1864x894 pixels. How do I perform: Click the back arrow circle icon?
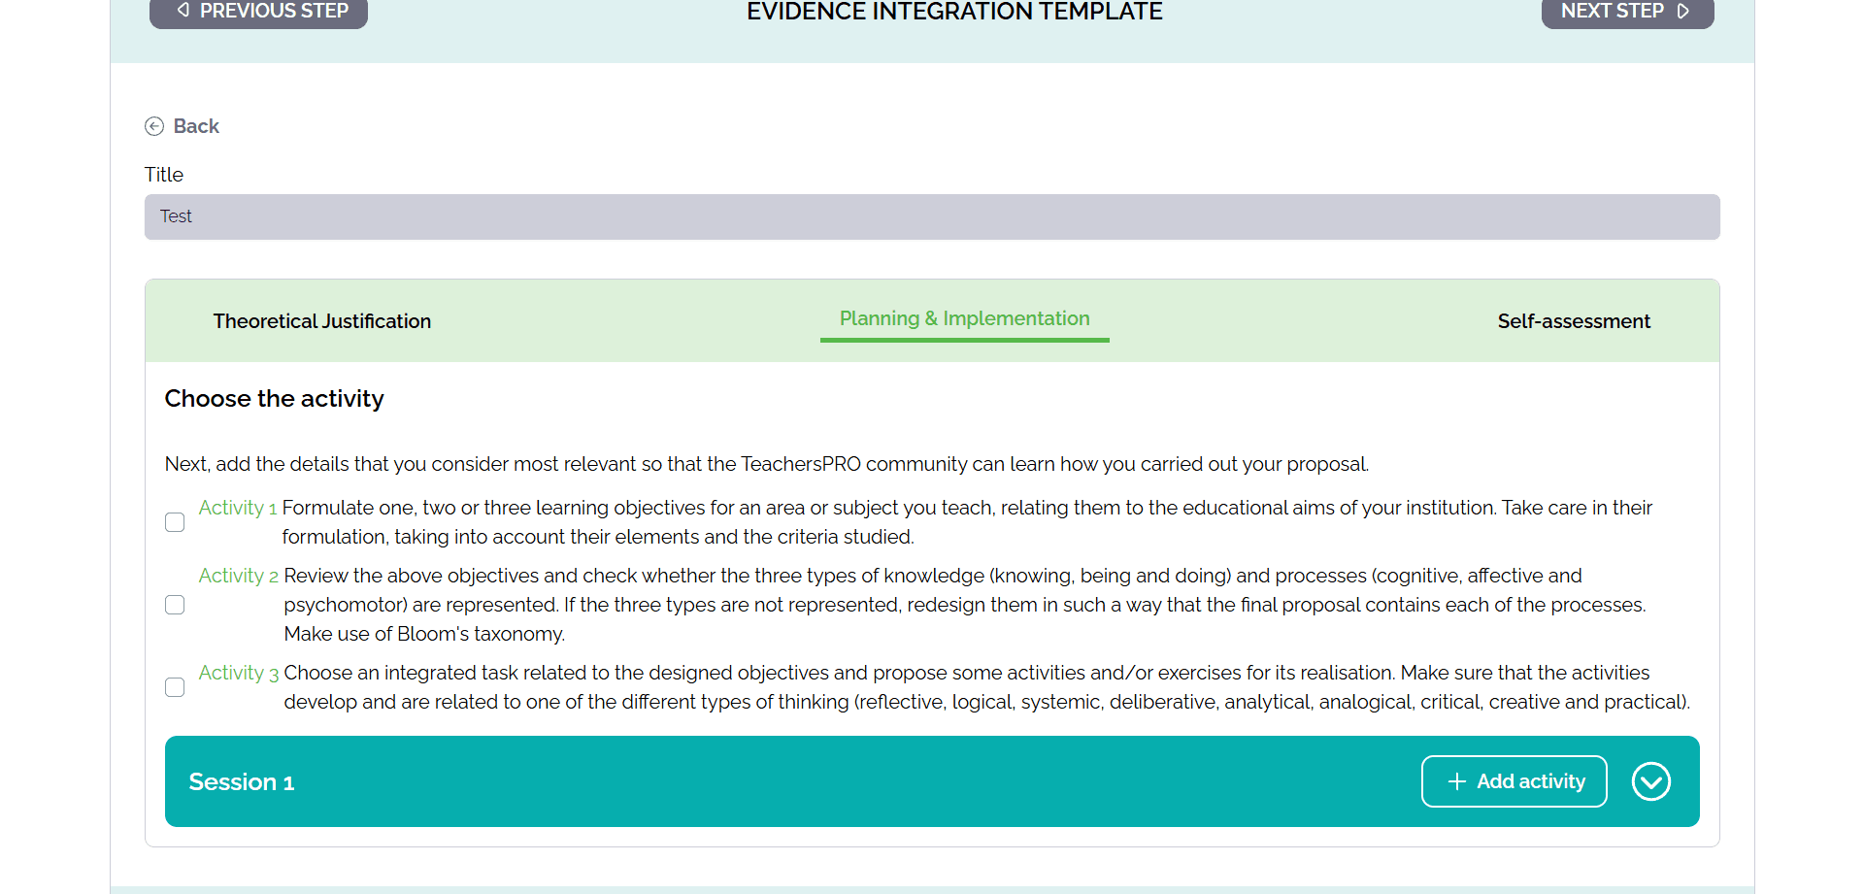tap(155, 126)
